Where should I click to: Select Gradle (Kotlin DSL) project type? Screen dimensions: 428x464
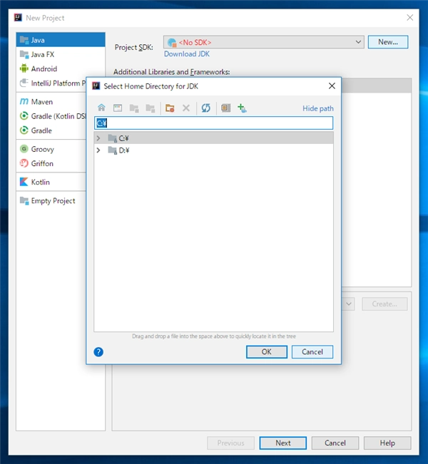[51, 116]
